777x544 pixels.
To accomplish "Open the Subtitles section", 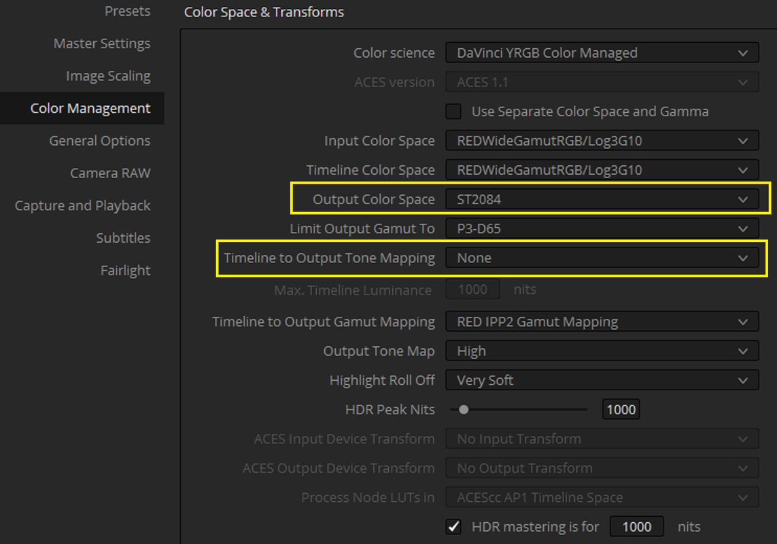I will click(124, 238).
